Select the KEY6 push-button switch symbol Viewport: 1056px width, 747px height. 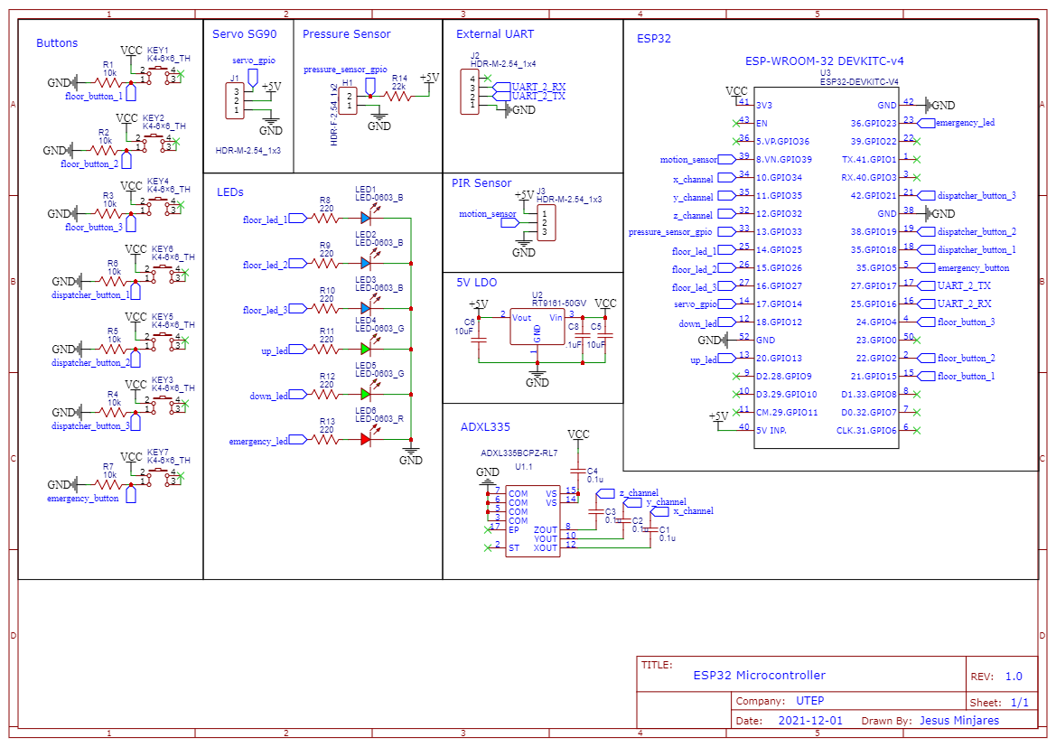[164, 273]
